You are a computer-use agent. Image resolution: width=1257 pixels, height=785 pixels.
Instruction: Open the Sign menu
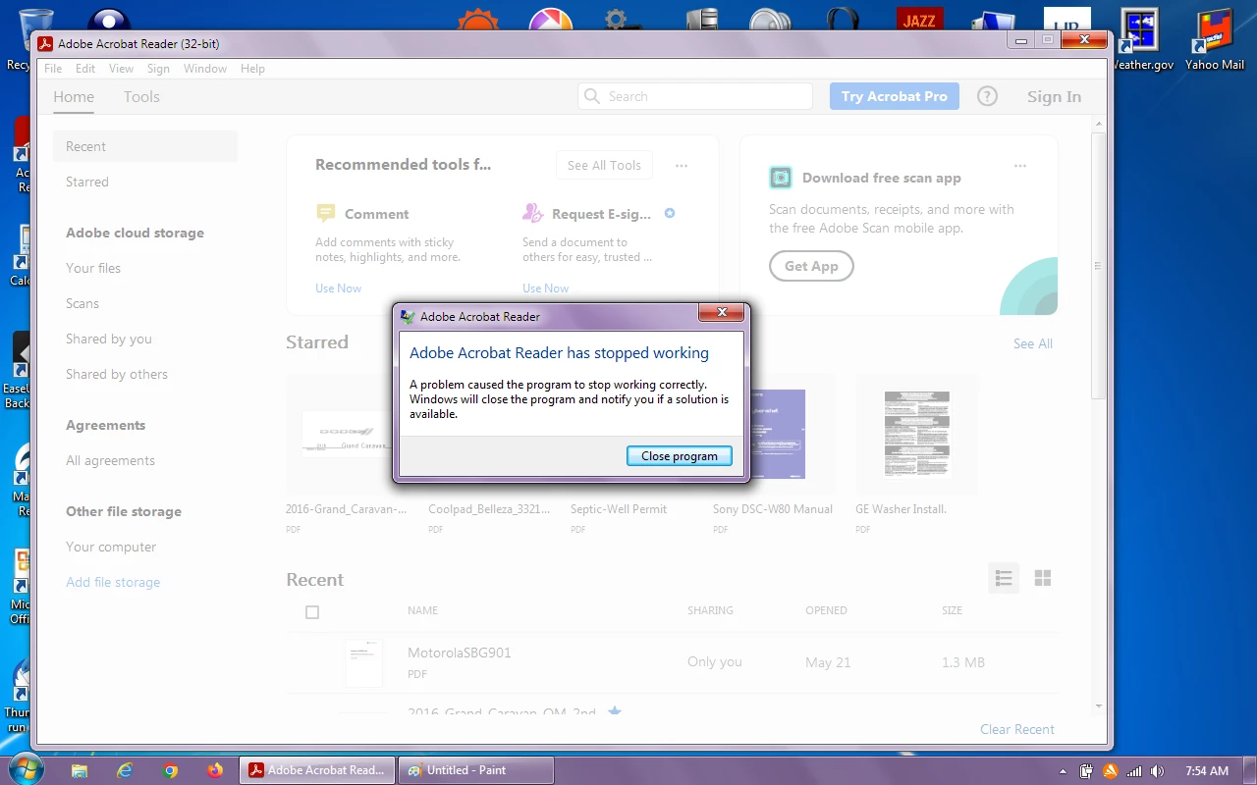(x=158, y=69)
